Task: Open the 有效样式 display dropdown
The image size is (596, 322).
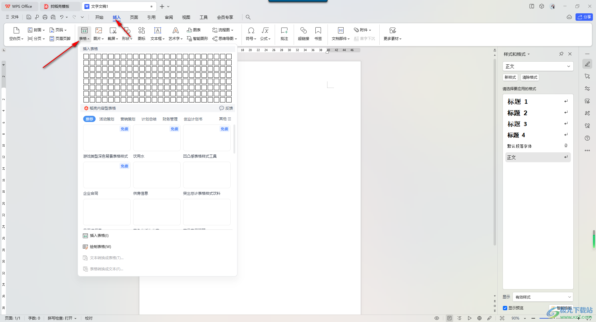Action: [x=543, y=297]
